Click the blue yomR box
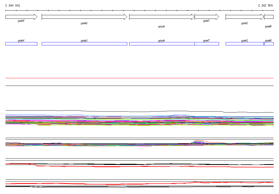The height and width of the screenshot is (194, 279). 269,44
